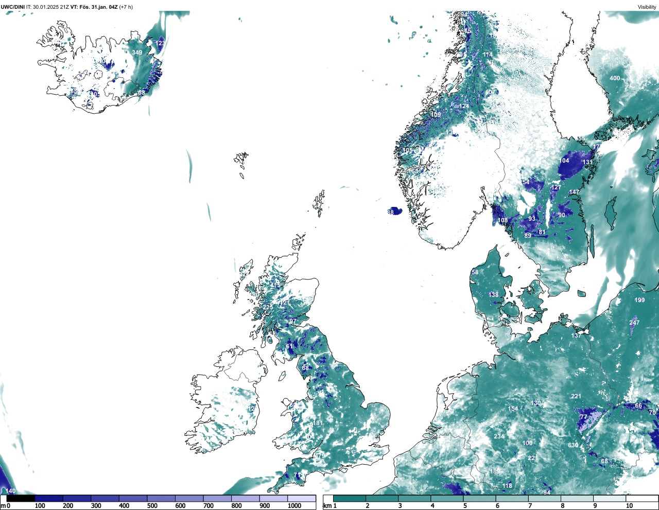Click the black 0–100 m legend swatch
Image resolution: width=659 pixels, height=510 pixels.
tap(21, 498)
